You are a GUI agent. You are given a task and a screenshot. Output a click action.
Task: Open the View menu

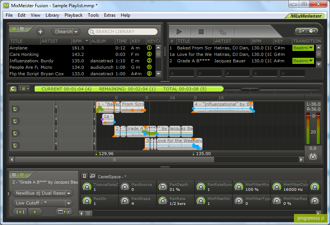tap(35, 15)
